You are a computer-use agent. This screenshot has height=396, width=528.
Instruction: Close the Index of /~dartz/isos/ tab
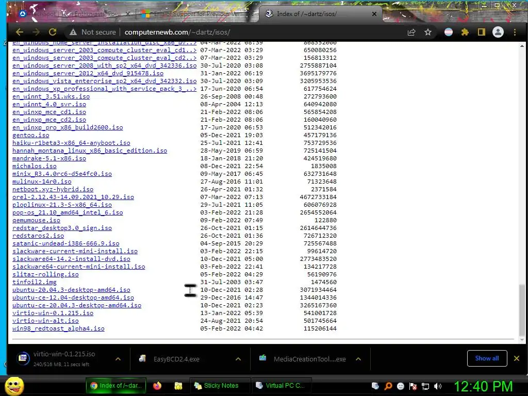pos(374,14)
